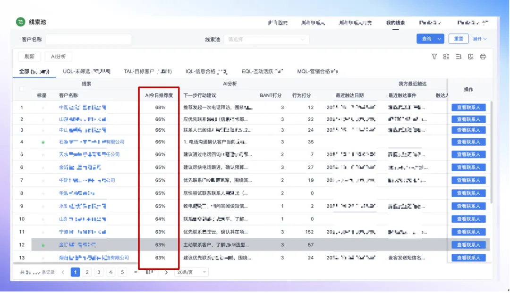Click 查看联系人 for row 1
The image size is (510, 293).
[x=469, y=108]
